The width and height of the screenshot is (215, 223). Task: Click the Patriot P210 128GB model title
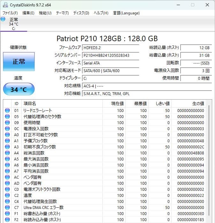tap(107, 38)
